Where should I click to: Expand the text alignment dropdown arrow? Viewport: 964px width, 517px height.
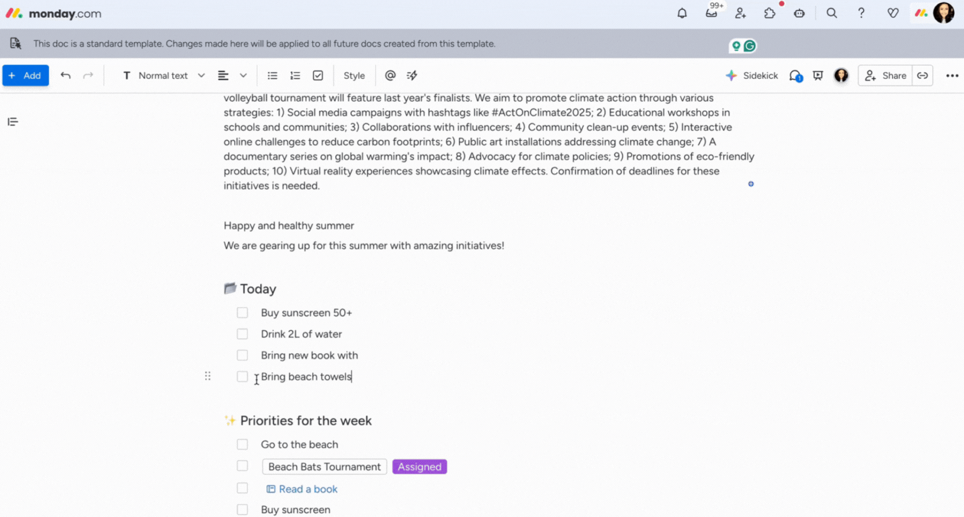(x=243, y=76)
